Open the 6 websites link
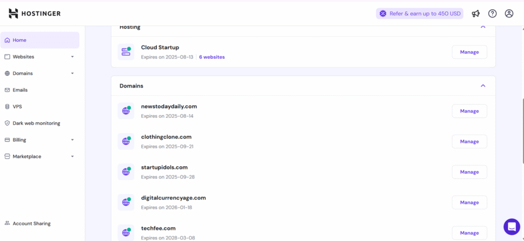524x241 pixels. (212, 57)
